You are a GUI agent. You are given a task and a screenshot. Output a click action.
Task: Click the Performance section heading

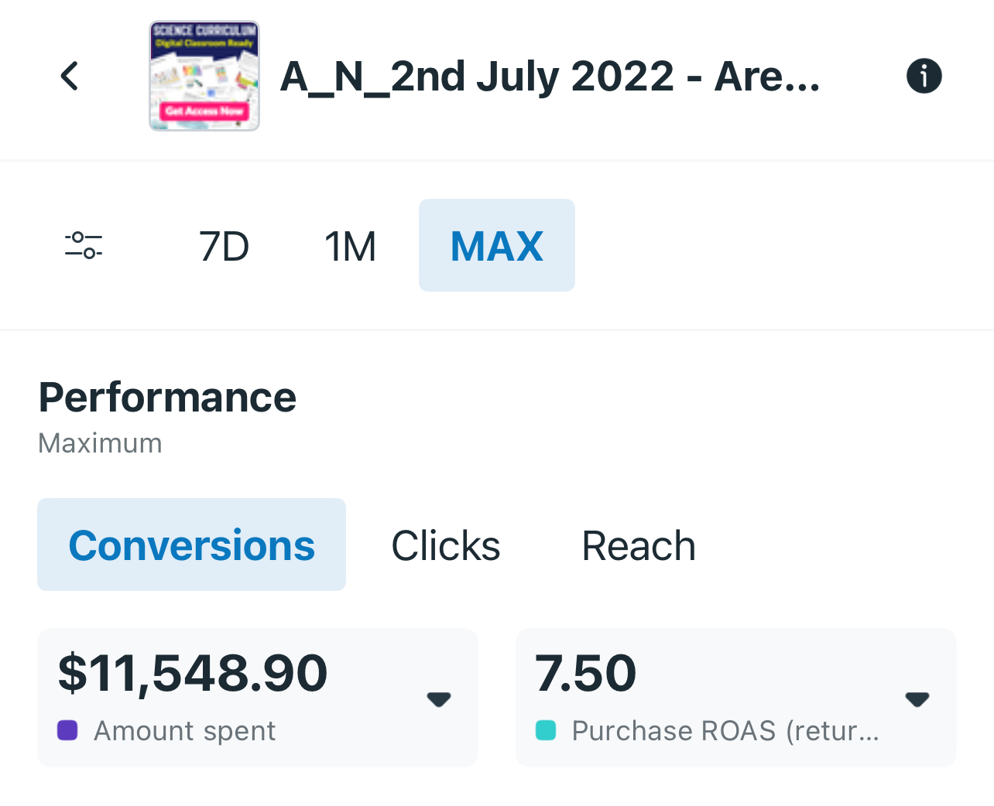coord(167,398)
